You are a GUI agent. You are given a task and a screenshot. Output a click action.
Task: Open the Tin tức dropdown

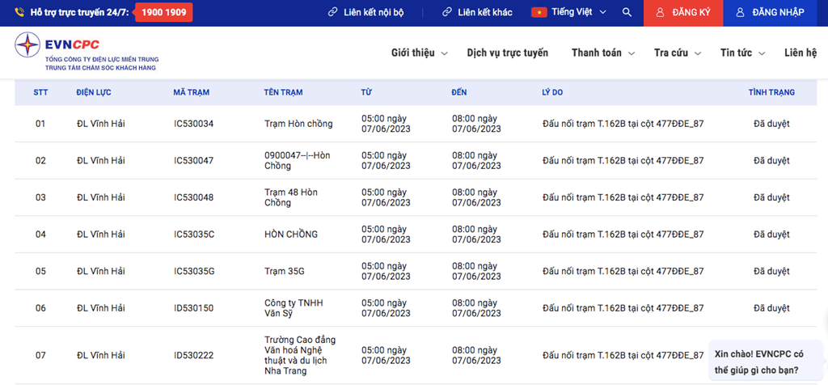[743, 53]
